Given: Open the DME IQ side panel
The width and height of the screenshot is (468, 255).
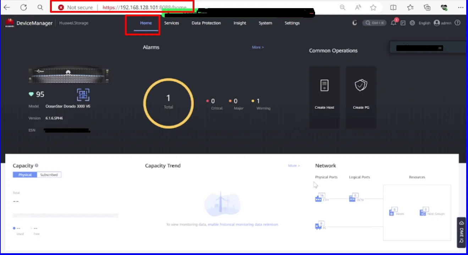Looking at the screenshot, I should point(461,232).
